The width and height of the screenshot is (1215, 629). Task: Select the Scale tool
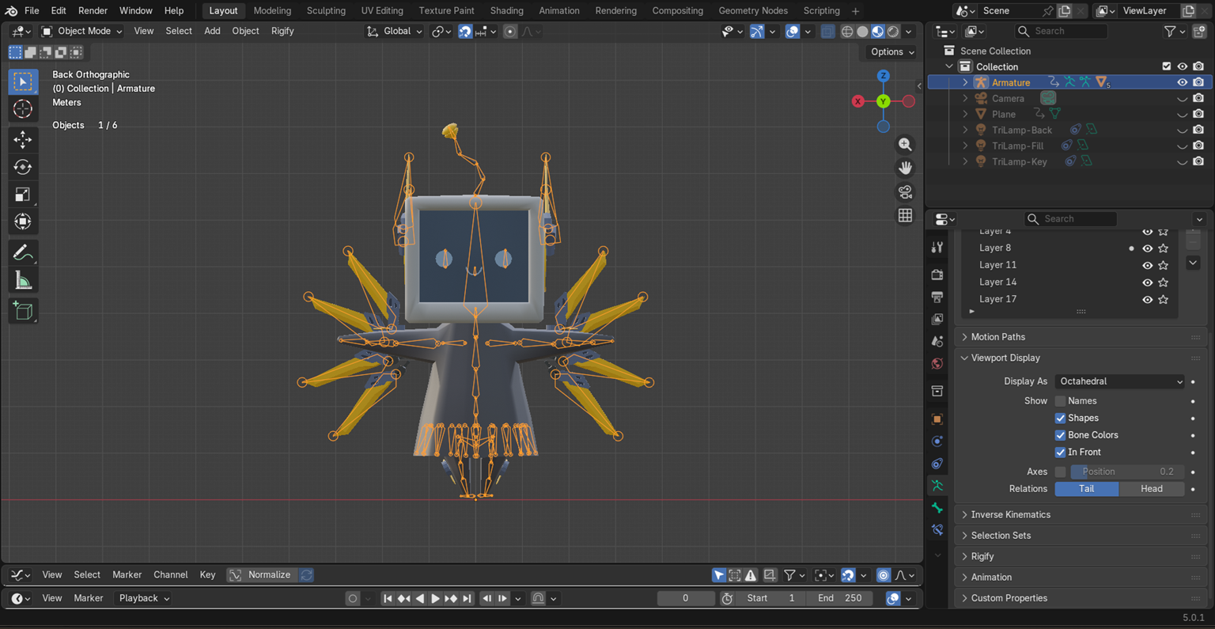(22, 195)
